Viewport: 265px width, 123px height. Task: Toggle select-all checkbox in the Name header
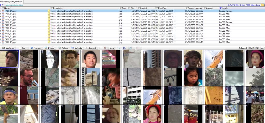coord(1,8)
